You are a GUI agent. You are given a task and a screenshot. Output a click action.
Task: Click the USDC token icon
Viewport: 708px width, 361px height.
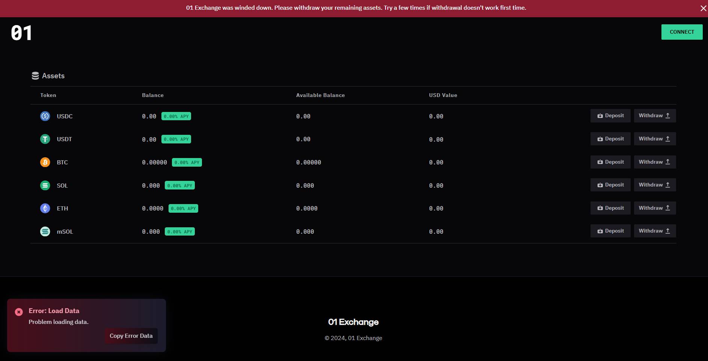[x=45, y=116]
